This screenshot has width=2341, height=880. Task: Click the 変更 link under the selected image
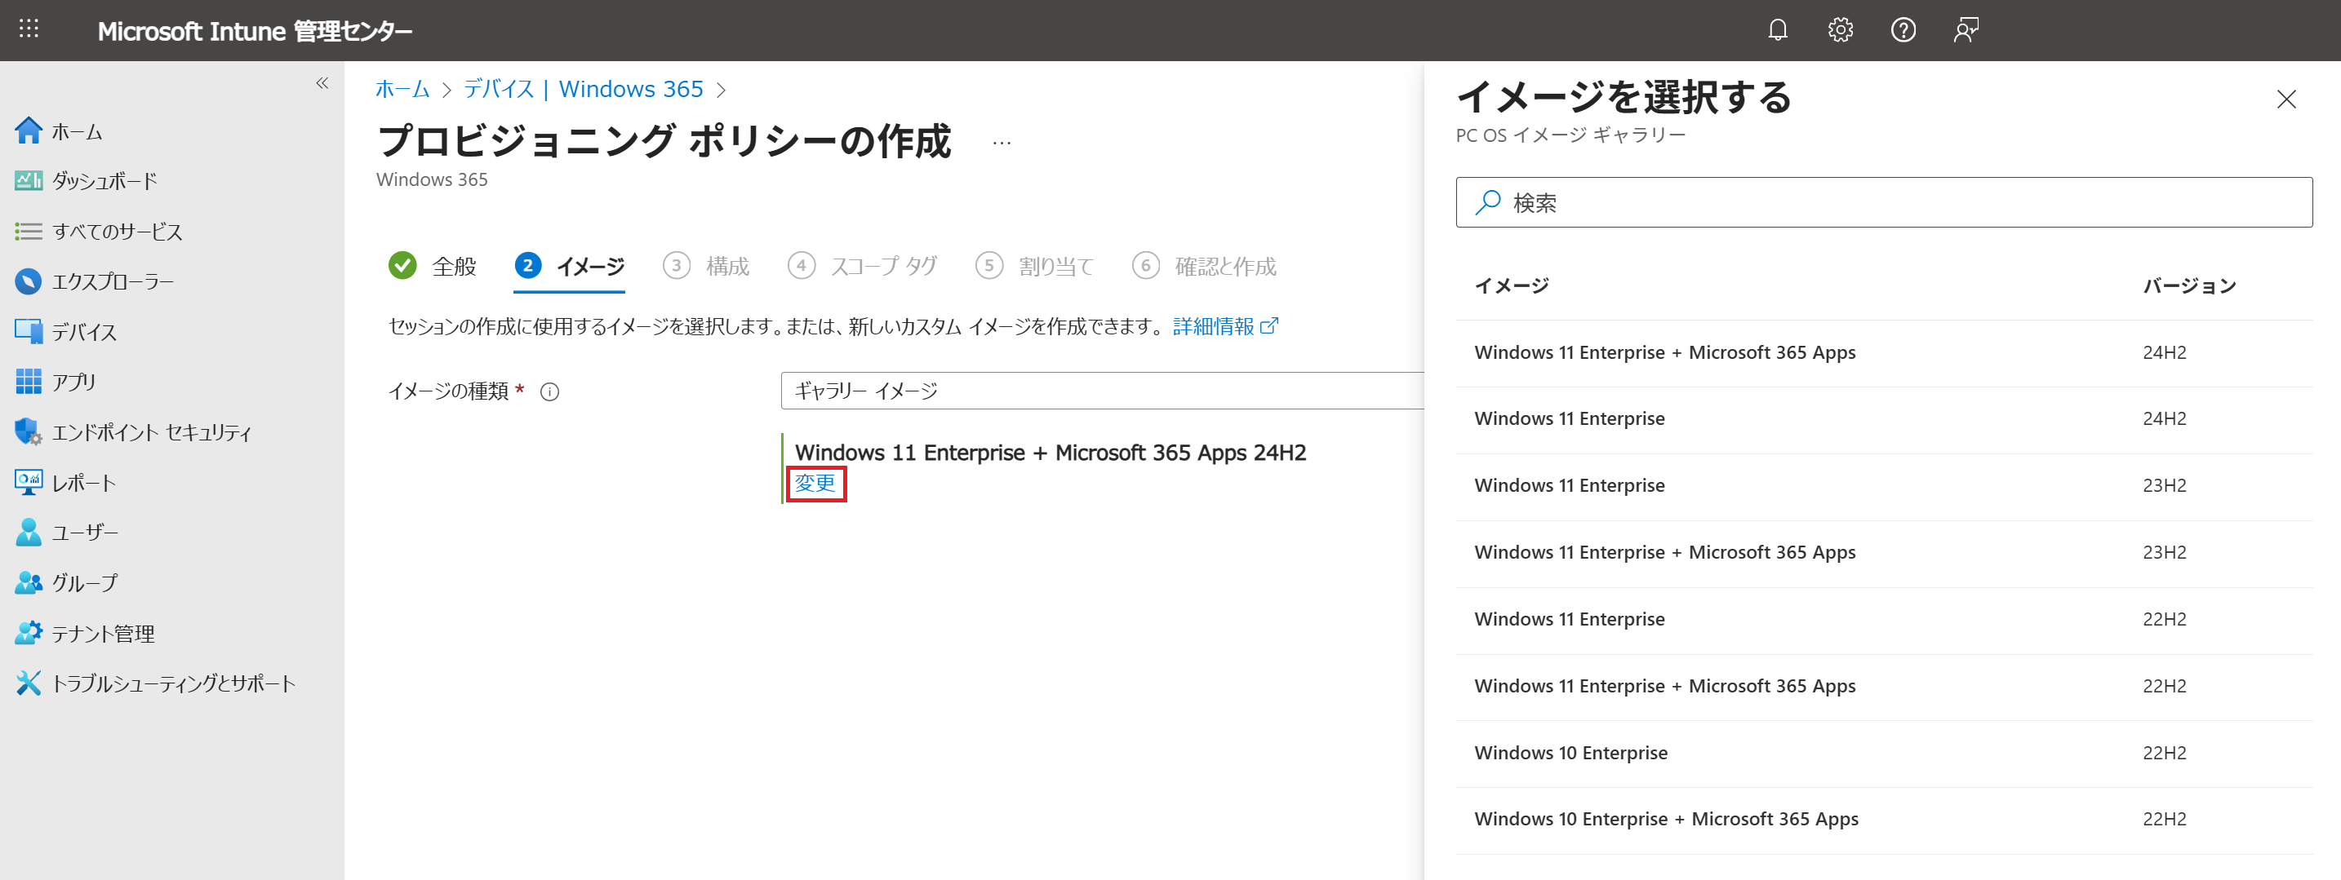pos(815,483)
